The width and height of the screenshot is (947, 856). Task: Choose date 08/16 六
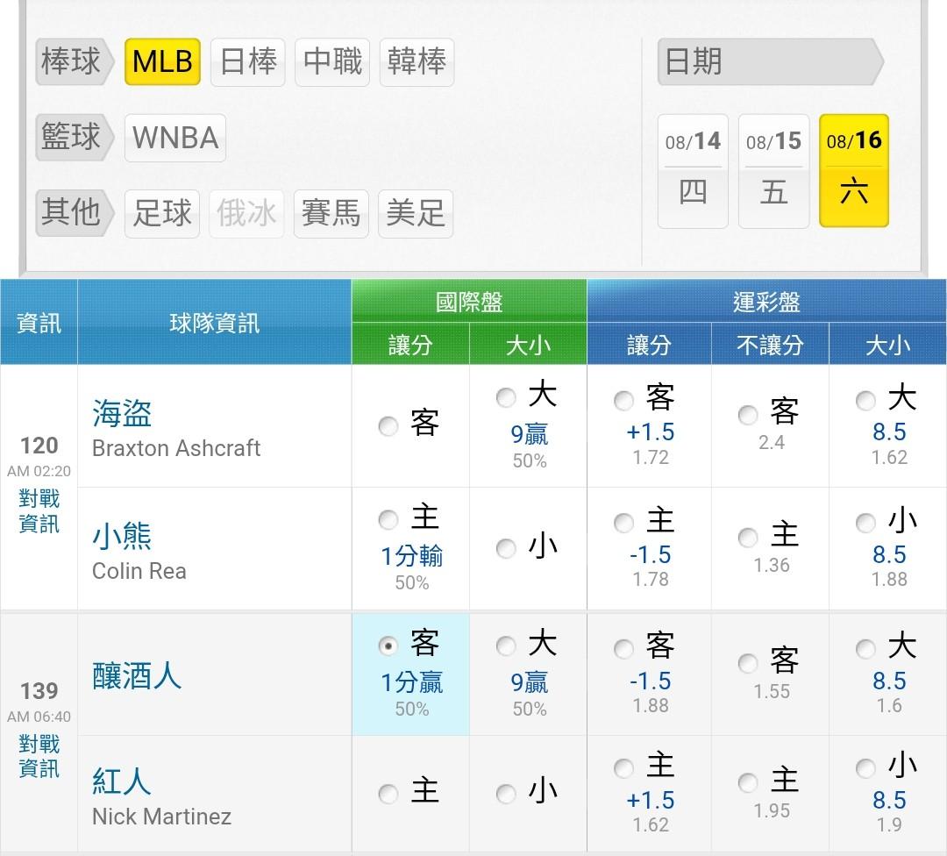coord(854,171)
